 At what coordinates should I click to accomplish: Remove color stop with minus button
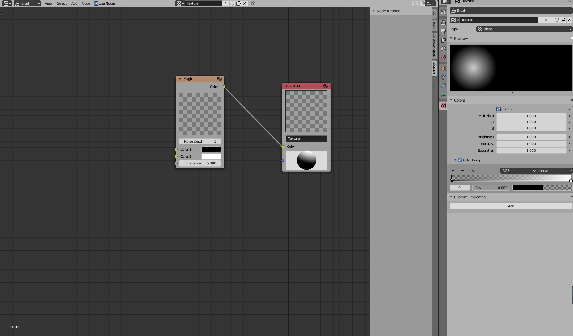462,171
